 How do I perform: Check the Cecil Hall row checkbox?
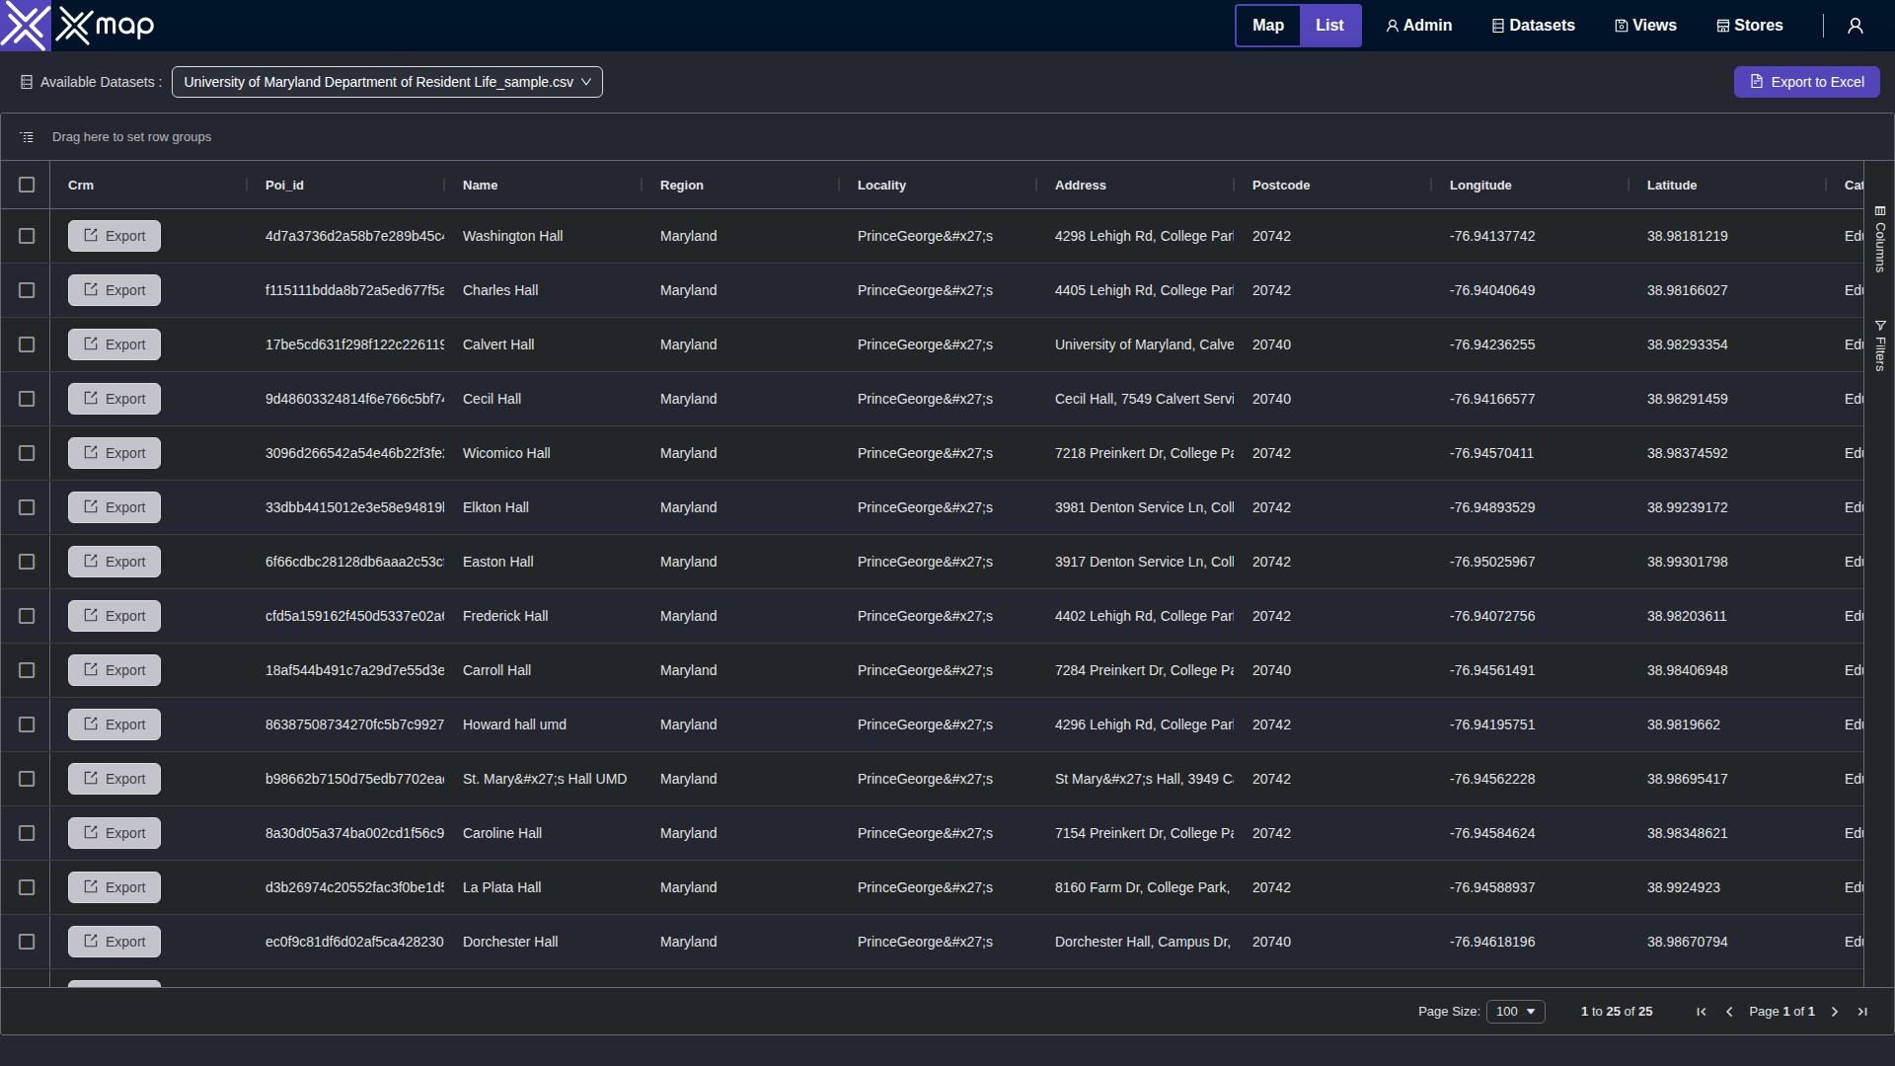pyautogui.click(x=27, y=399)
